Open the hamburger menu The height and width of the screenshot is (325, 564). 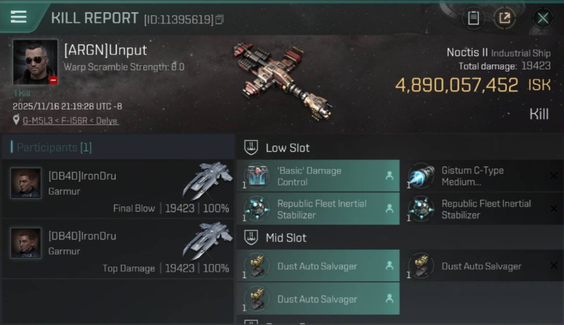(x=19, y=17)
